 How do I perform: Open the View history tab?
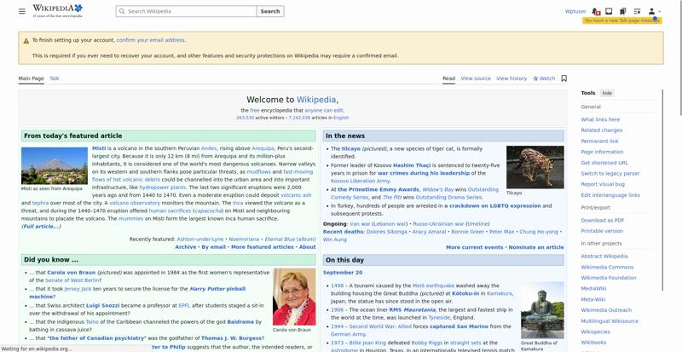click(511, 78)
